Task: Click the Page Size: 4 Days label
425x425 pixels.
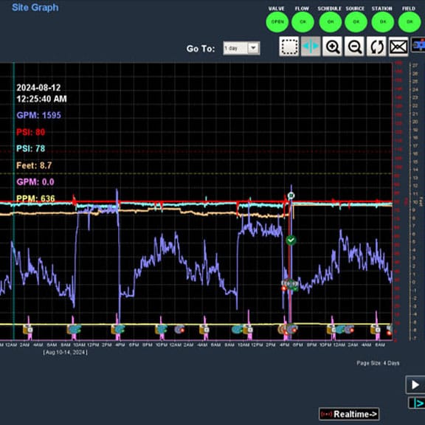Action: (x=378, y=363)
